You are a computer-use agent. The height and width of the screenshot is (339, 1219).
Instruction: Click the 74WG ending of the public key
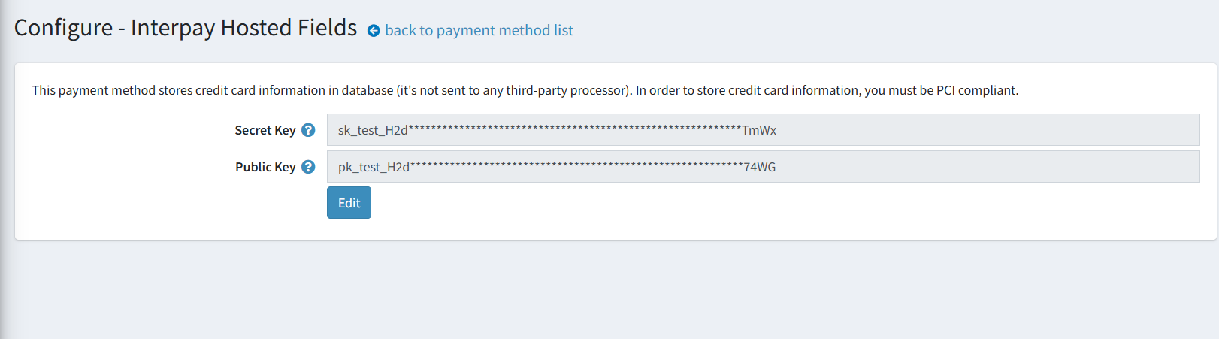[x=760, y=167]
